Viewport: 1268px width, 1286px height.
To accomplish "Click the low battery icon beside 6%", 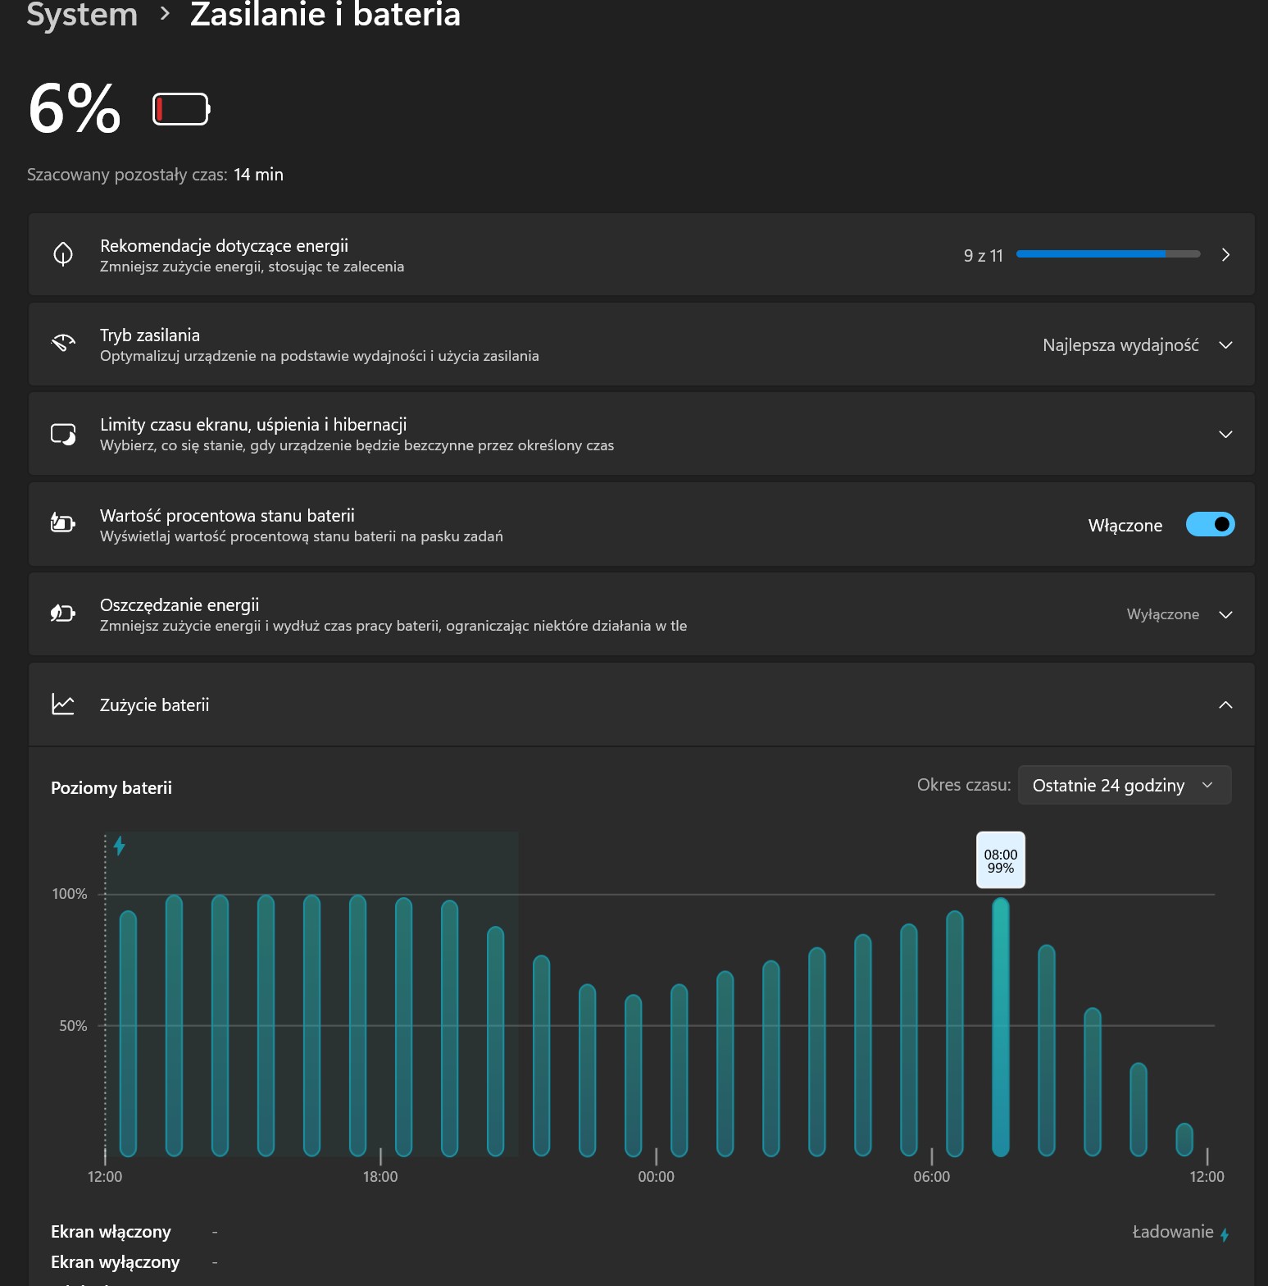I will [181, 109].
